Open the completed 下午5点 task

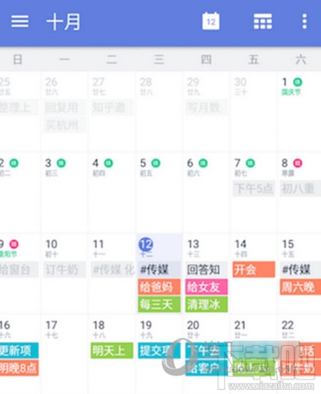pos(254,189)
